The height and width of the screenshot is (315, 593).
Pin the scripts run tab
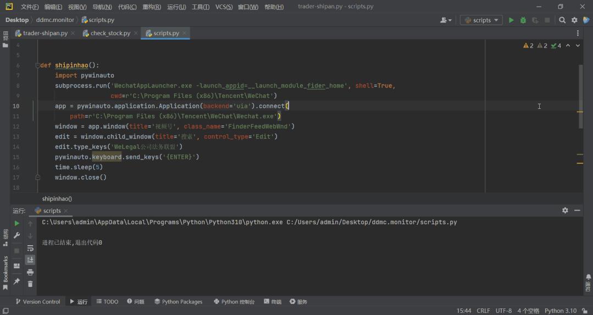click(x=16, y=281)
